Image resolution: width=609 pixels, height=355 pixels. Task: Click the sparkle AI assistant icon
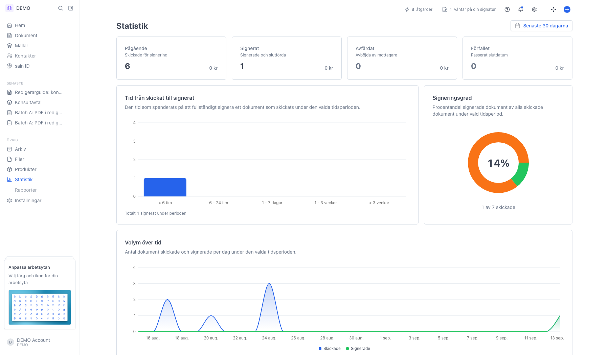coord(554,9)
